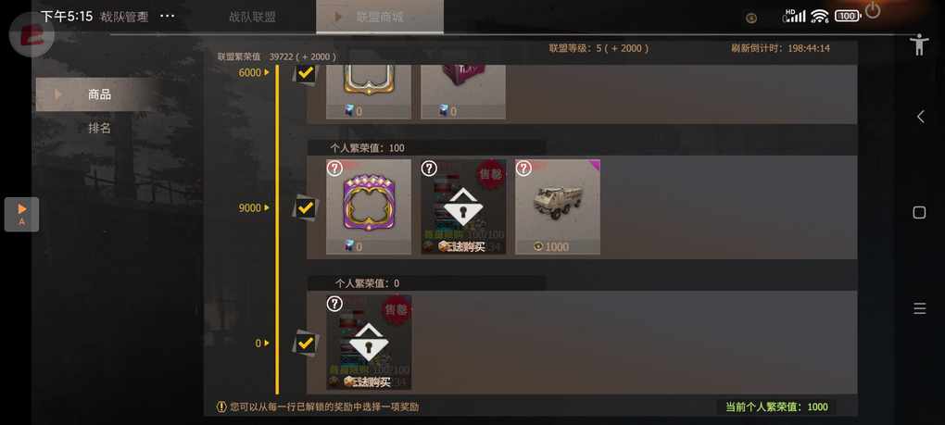Screen dimensions: 945x425
Task: Open help icon on truck vehicle item
Action: coord(523,169)
